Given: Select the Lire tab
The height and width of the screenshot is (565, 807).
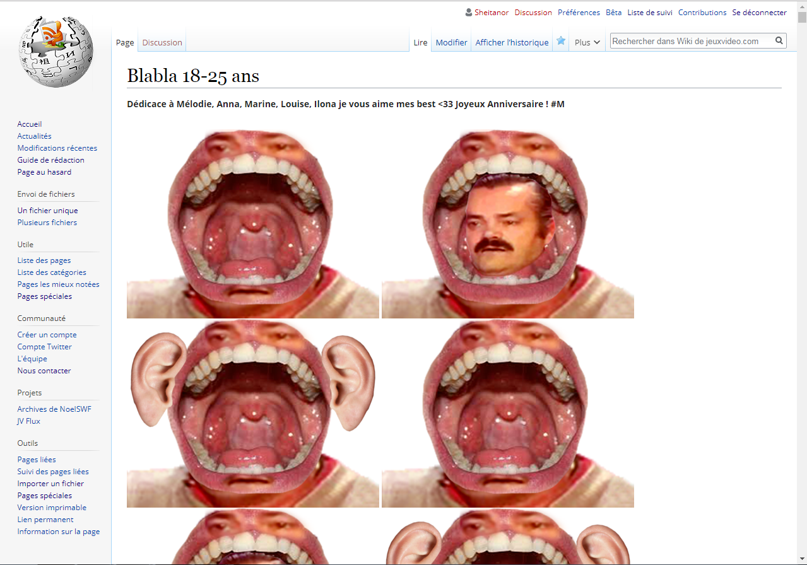Looking at the screenshot, I should pos(420,43).
